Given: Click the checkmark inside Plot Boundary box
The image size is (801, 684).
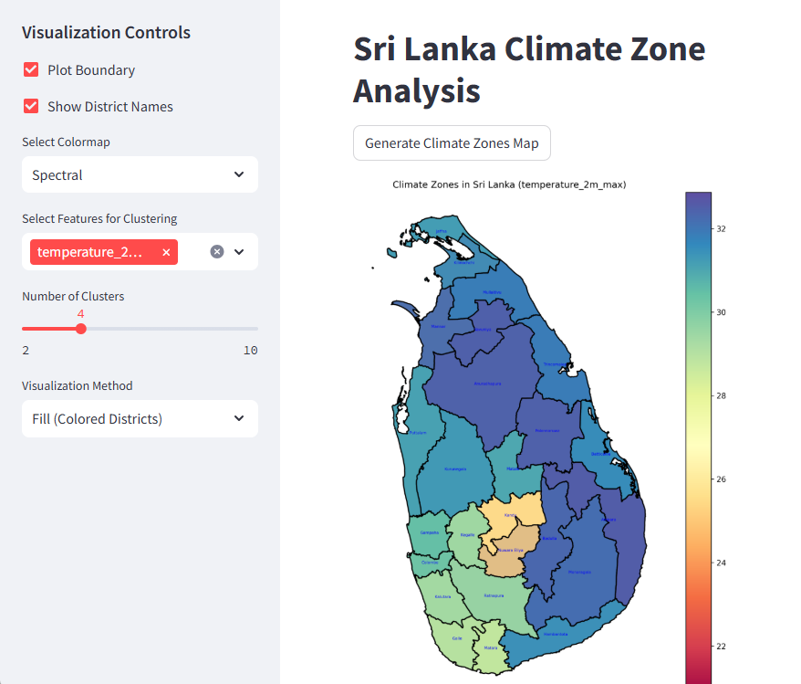Looking at the screenshot, I should click(29, 69).
